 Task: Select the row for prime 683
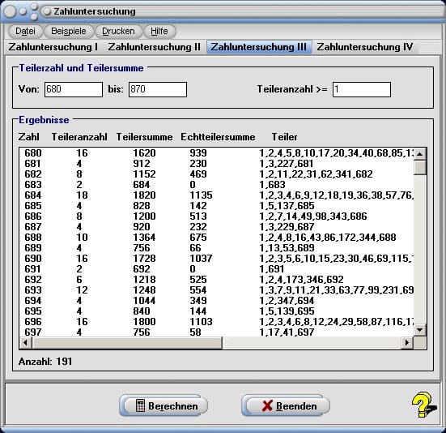(x=217, y=185)
